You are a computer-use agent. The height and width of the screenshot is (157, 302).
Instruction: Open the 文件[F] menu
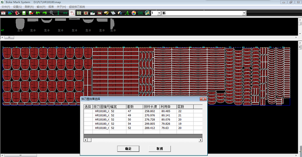coord(6,6)
